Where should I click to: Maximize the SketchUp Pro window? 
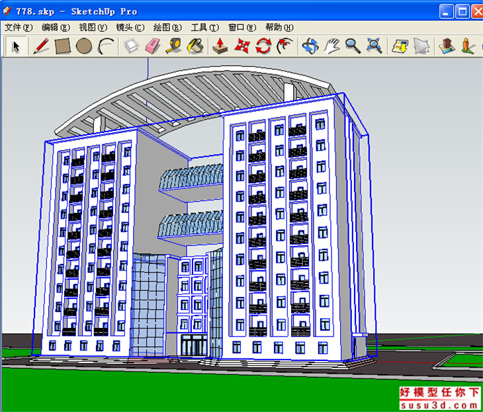[462, 12]
